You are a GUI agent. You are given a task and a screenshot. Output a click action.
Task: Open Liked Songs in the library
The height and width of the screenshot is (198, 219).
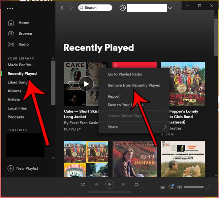(x=18, y=82)
